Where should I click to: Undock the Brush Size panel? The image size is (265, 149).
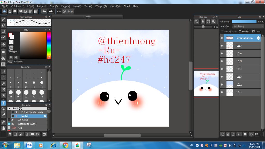[x=46, y=67]
